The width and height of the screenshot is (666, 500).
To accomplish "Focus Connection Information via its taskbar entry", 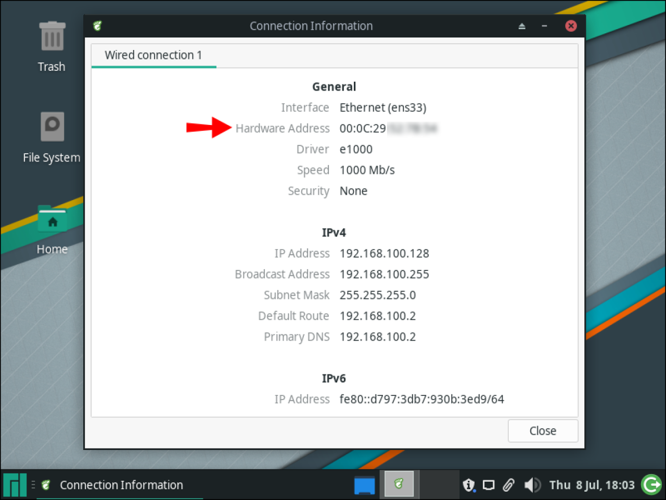I will pos(121,484).
